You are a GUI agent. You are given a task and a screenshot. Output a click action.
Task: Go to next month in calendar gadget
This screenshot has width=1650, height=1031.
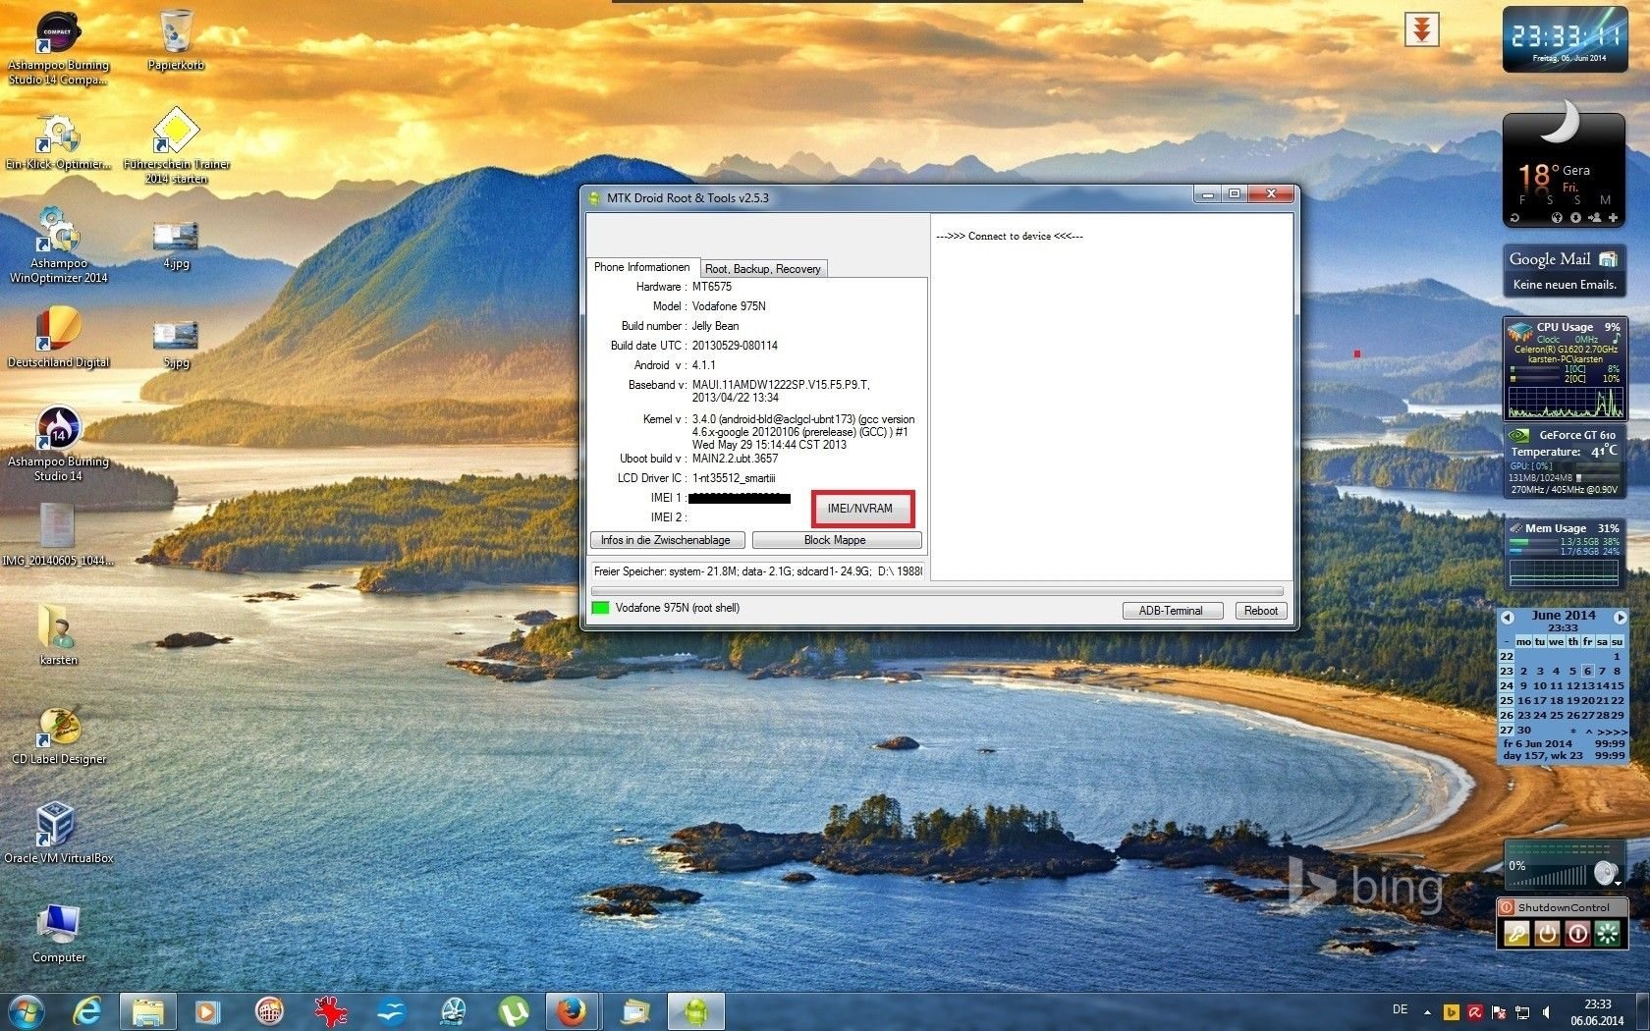pos(1620,617)
